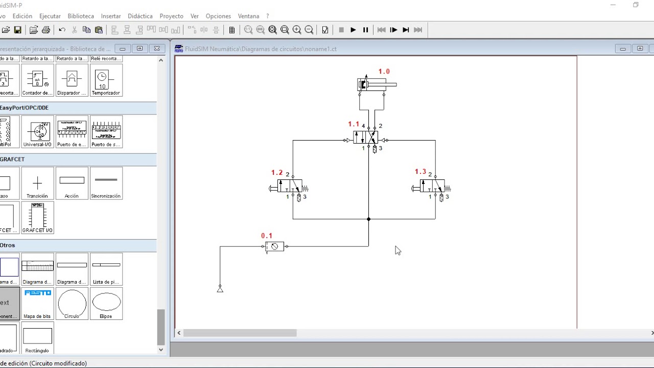Screen dimensions: 654x368
Task: Select the compressed air supply triangle
Action: click(x=220, y=289)
